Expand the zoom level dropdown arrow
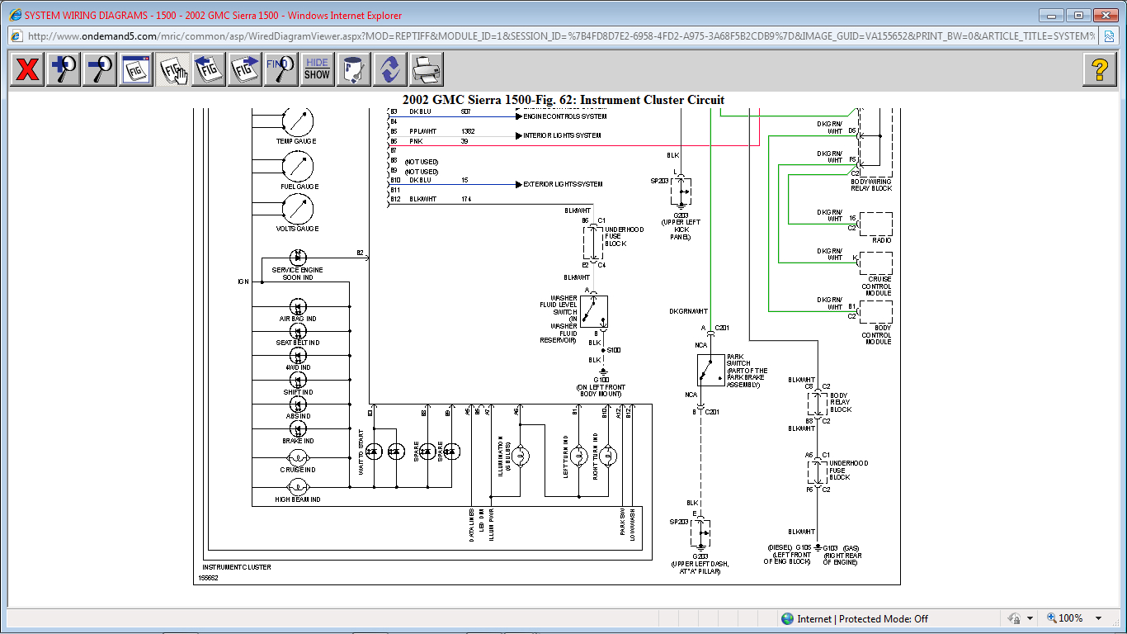 coord(1098,618)
